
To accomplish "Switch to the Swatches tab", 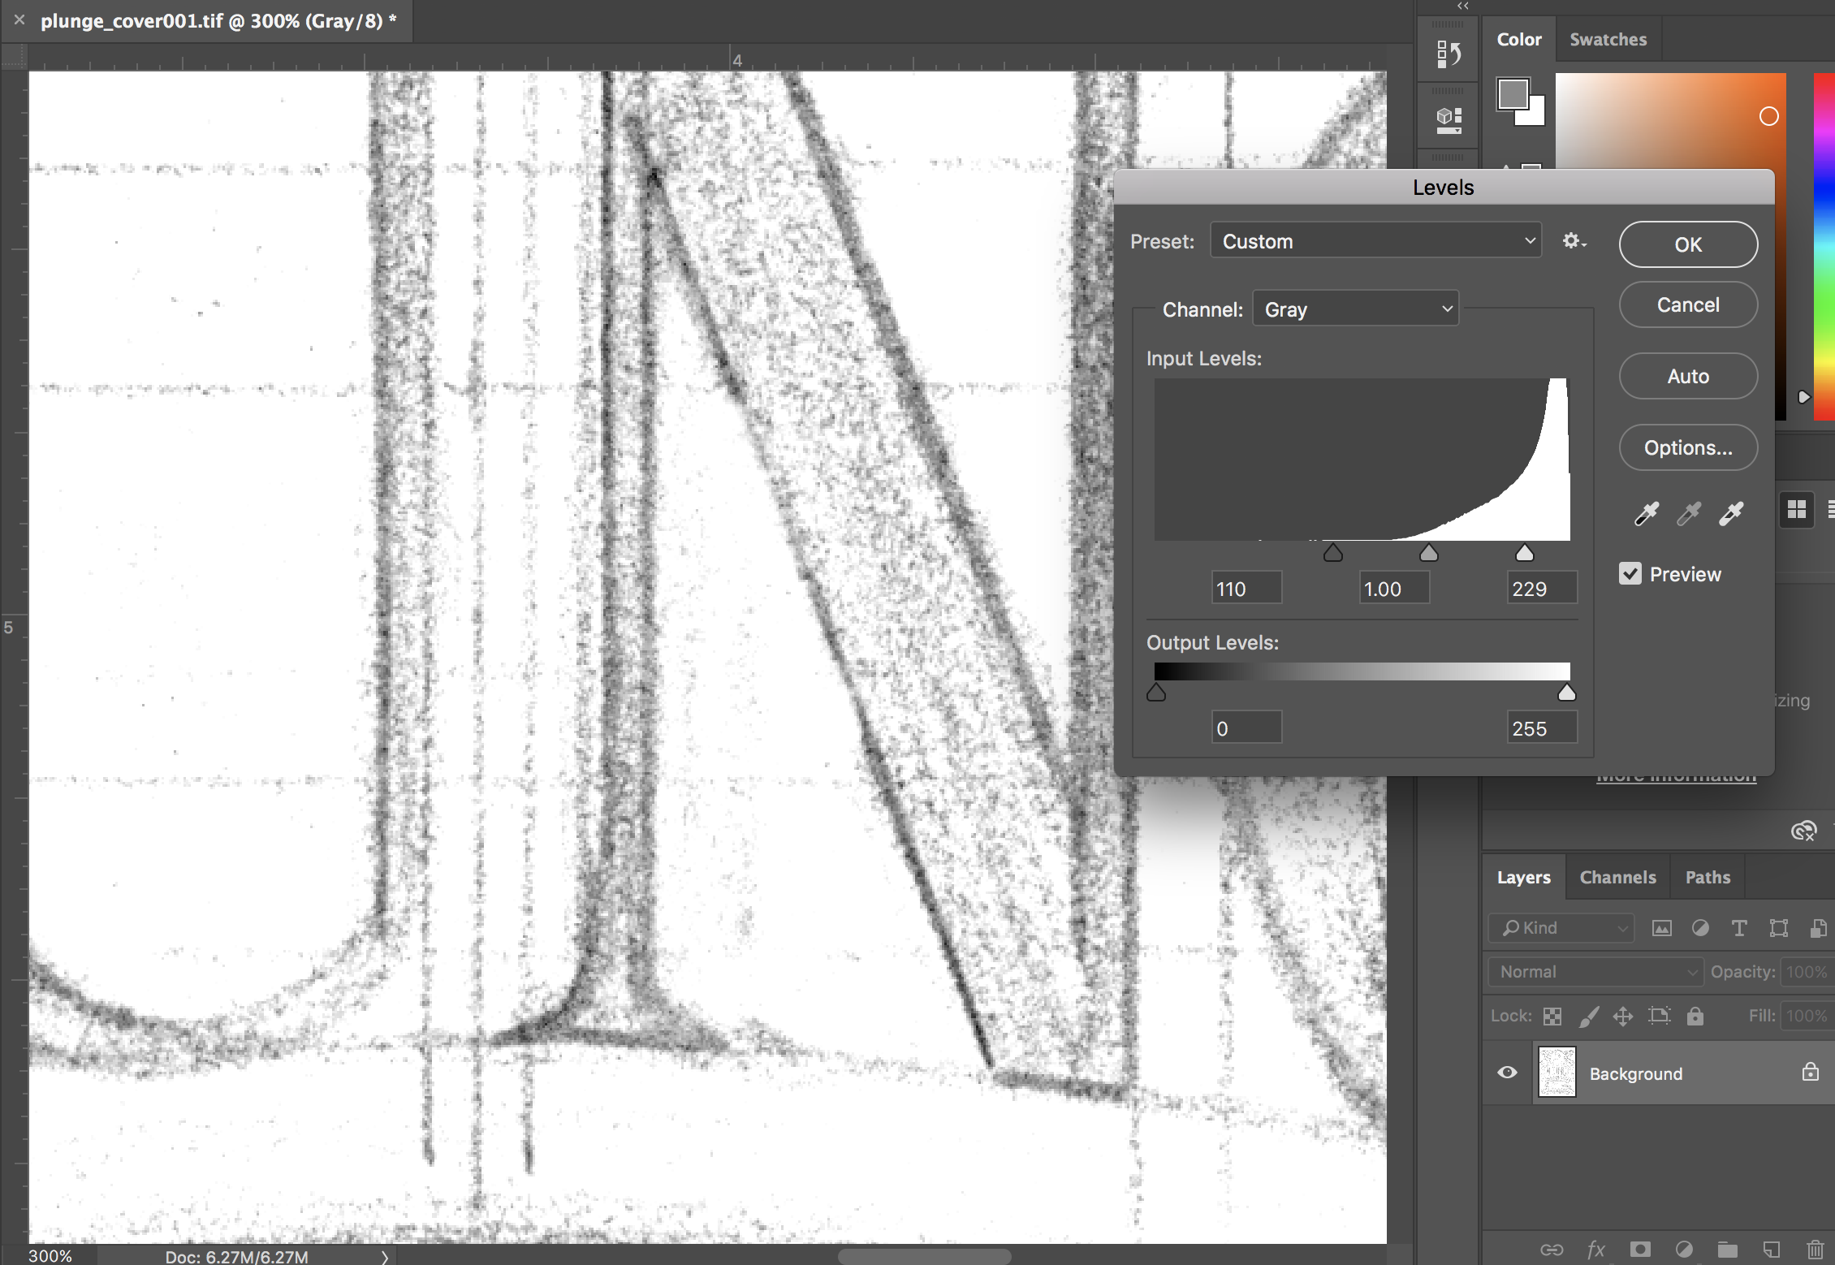I will tap(1608, 39).
